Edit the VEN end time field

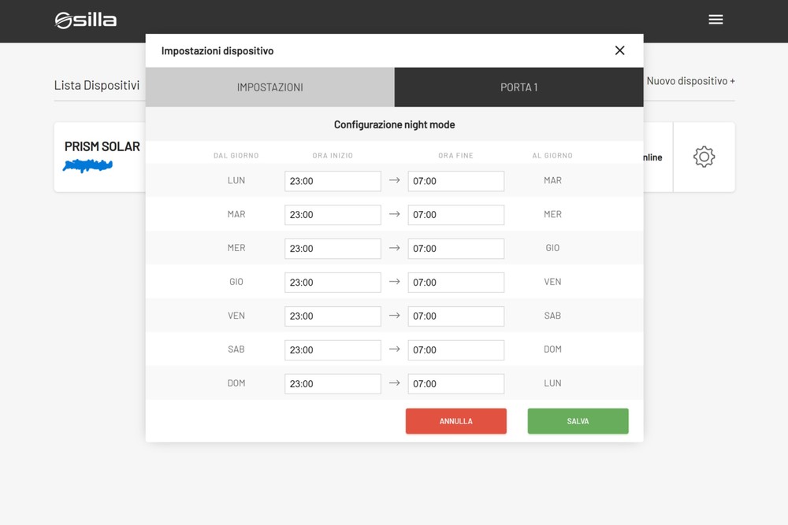coord(455,316)
